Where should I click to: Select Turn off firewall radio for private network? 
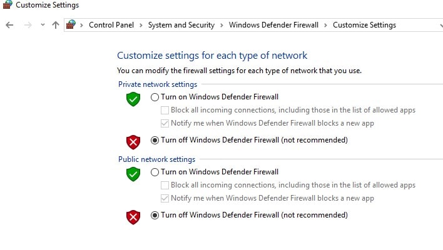click(155, 140)
